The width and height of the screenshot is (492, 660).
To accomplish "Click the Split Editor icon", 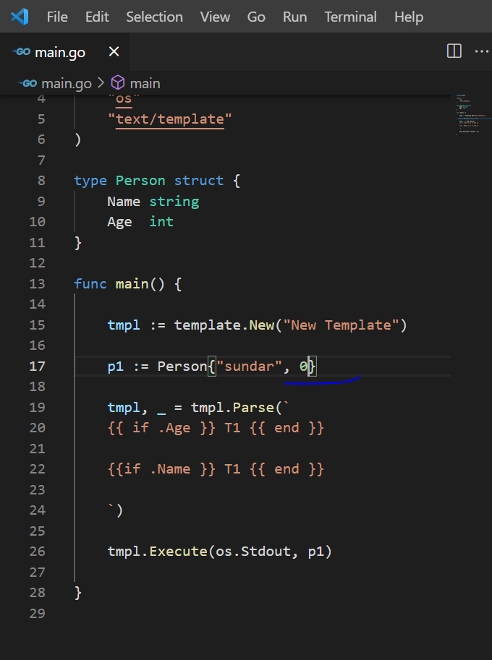I will (454, 51).
